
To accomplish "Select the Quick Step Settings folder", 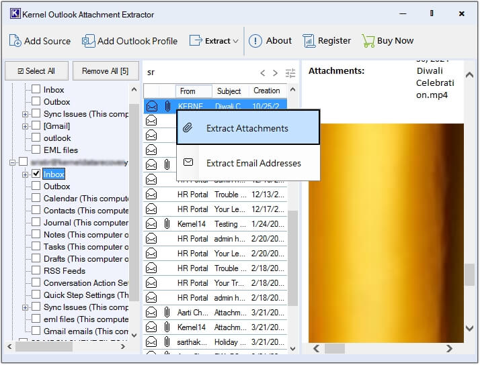I will 86,295.
